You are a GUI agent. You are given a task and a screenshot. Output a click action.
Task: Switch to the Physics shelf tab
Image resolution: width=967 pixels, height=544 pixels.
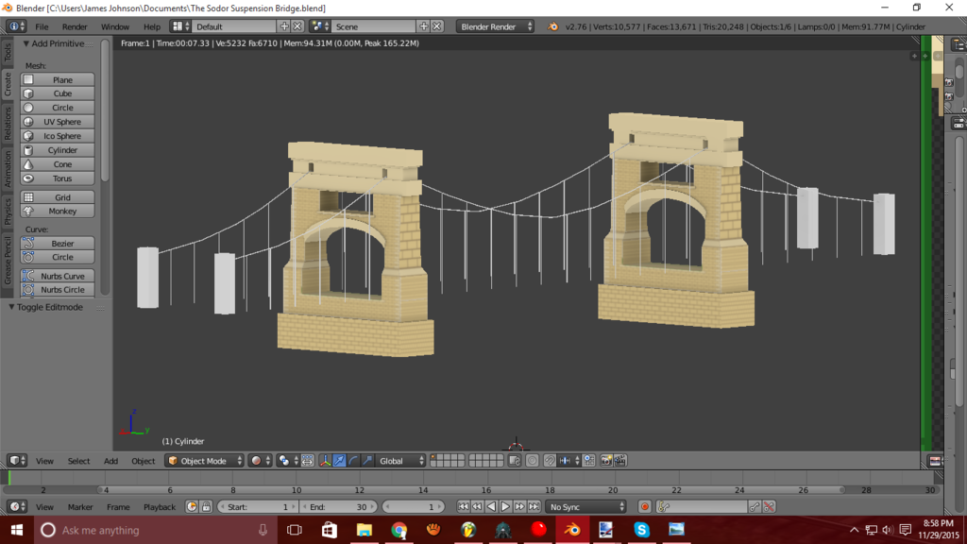coord(8,211)
